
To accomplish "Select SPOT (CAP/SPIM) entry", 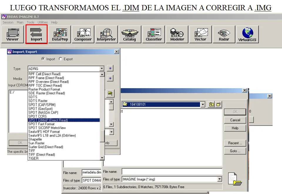I will point(64,105).
